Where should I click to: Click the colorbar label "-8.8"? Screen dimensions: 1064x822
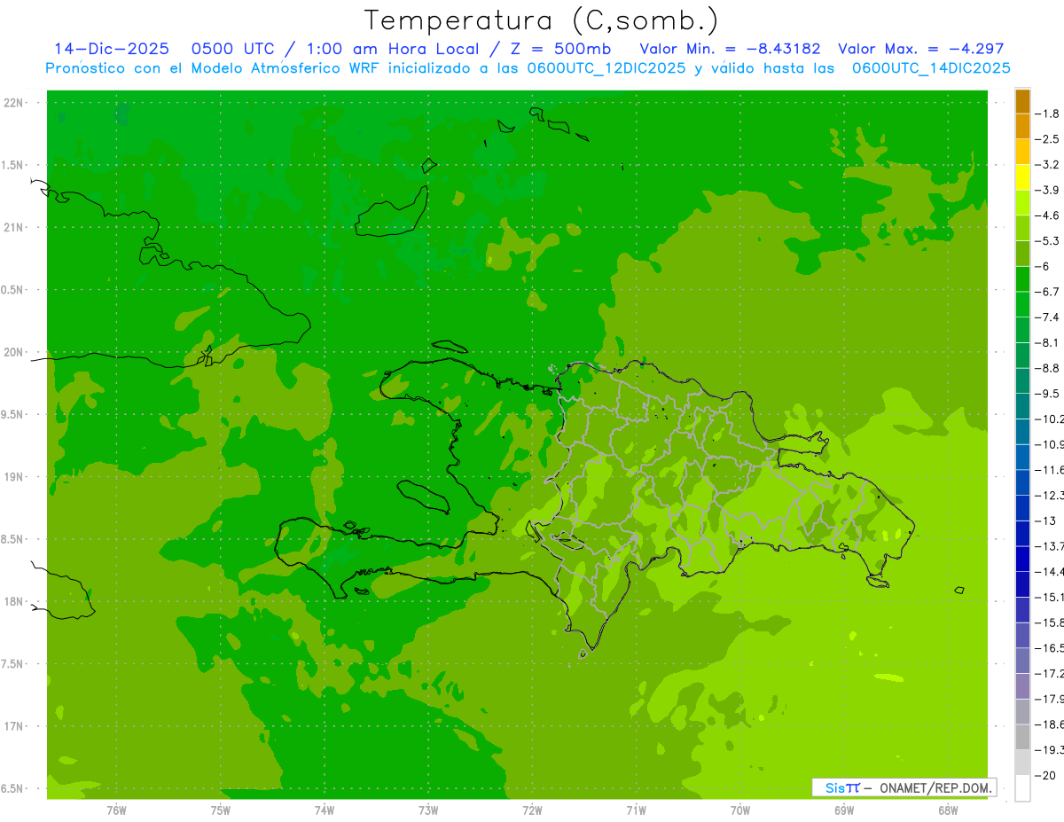click(x=1048, y=368)
